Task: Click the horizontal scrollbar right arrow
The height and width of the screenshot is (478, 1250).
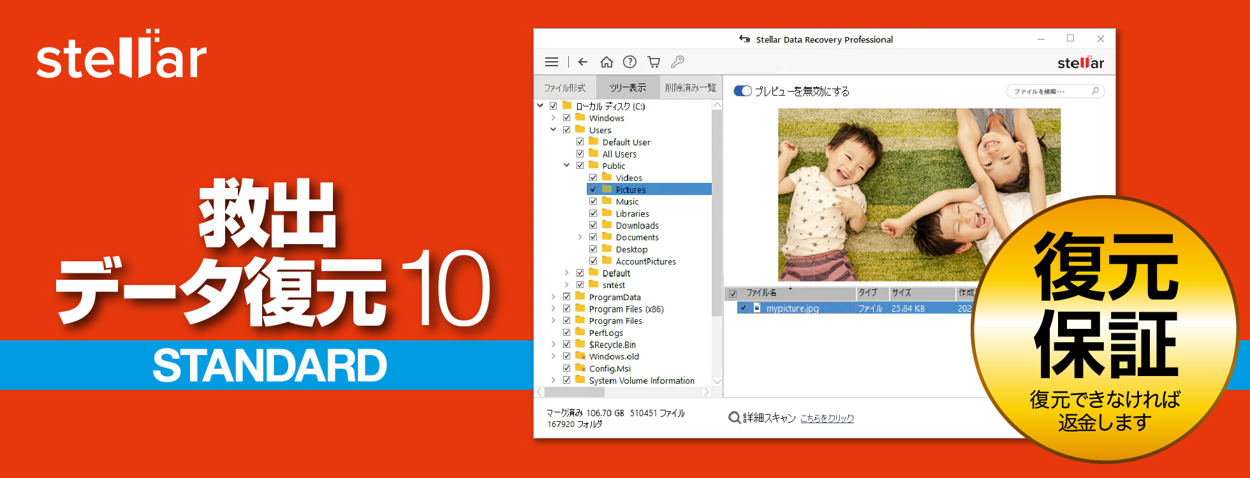Action: [706, 393]
